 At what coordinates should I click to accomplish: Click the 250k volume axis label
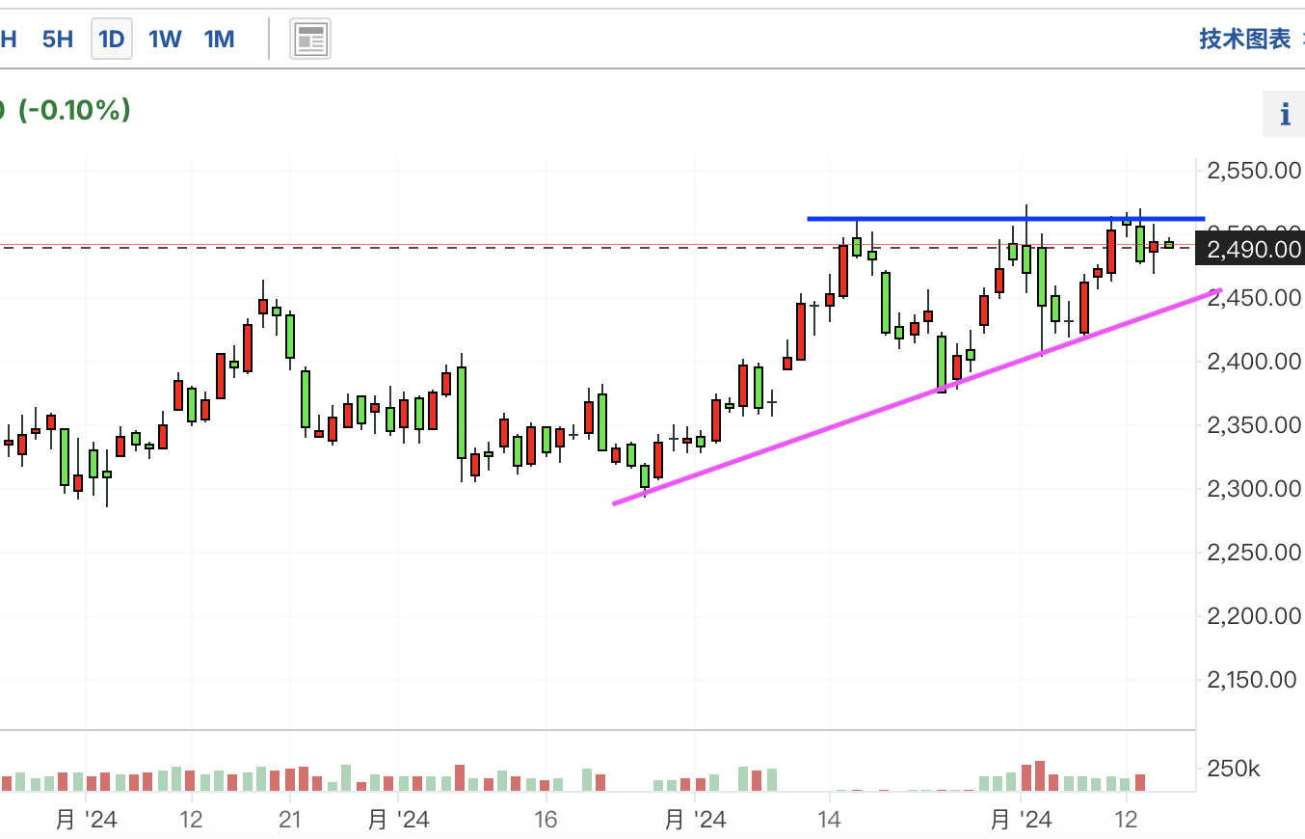click(x=1233, y=770)
